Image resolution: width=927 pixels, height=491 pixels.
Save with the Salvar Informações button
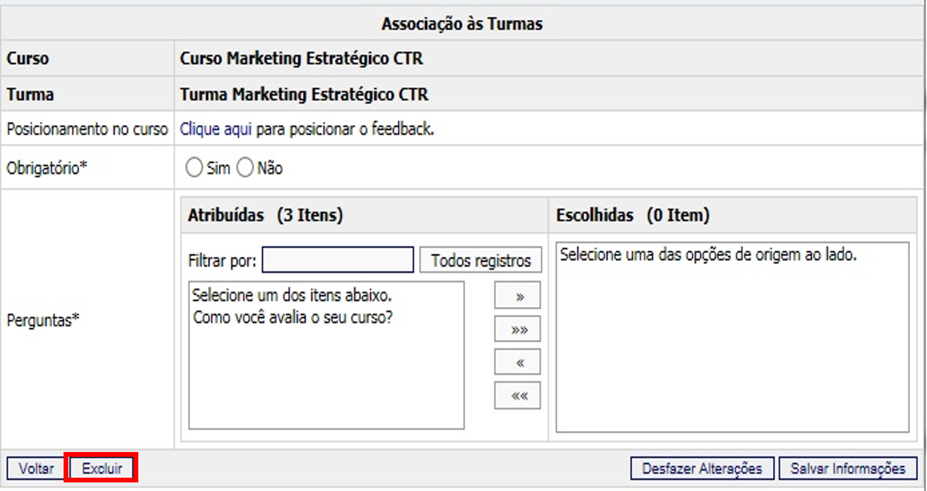pos(847,469)
